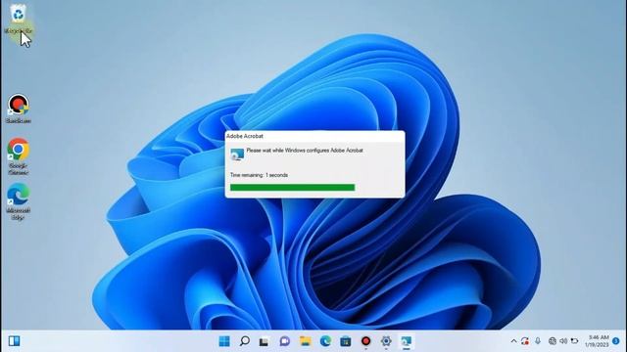The image size is (627, 352).
Task: Open the clock and date flyout
Action: (x=598, y=341)
